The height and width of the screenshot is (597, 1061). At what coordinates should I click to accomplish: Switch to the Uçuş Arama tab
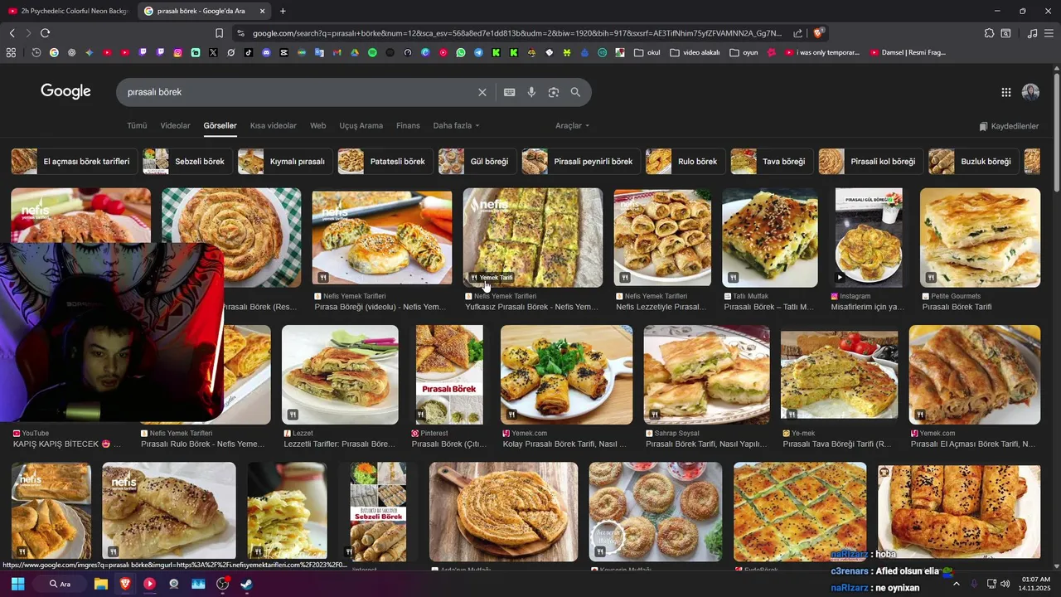point(361,126)
